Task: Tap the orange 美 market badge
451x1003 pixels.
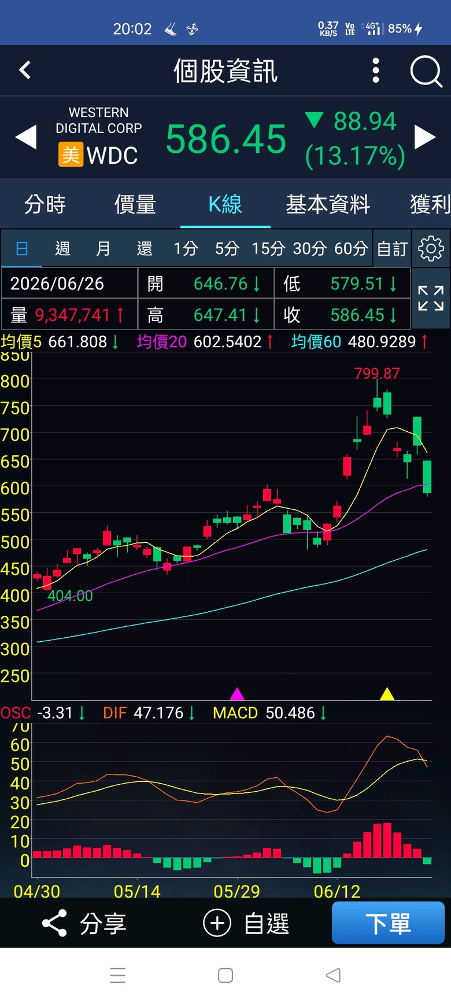Action: point(71,155)
